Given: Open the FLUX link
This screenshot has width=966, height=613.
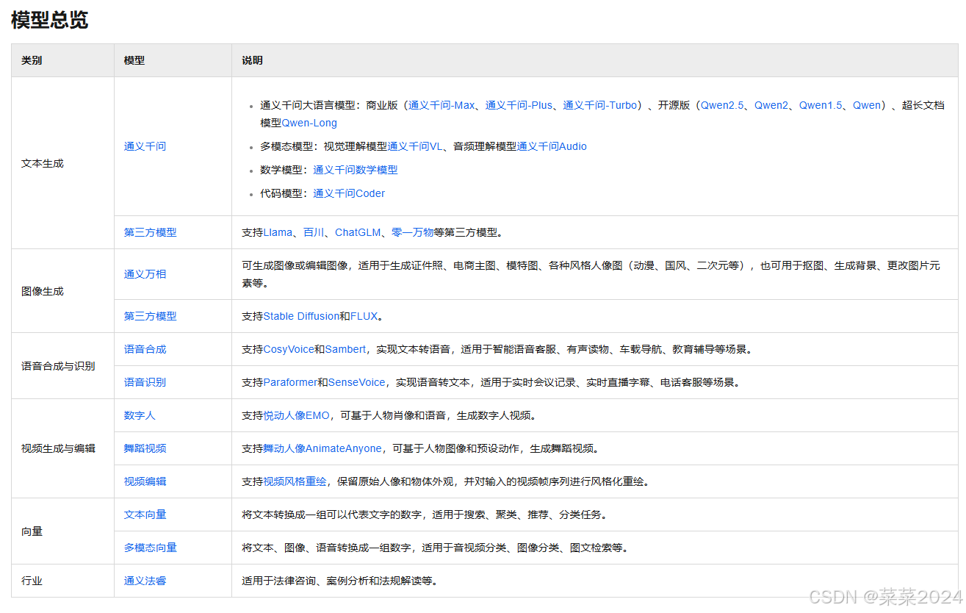Looking at the screenshot, I should click(x=364, y=316).
